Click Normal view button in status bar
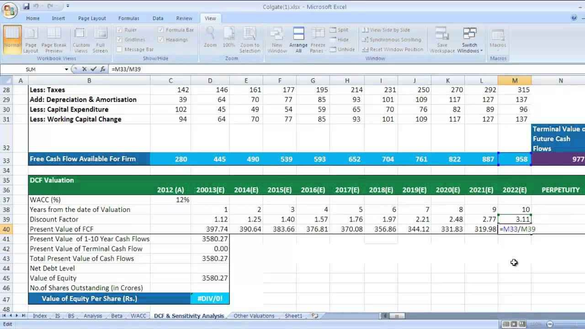 point(506,324)
